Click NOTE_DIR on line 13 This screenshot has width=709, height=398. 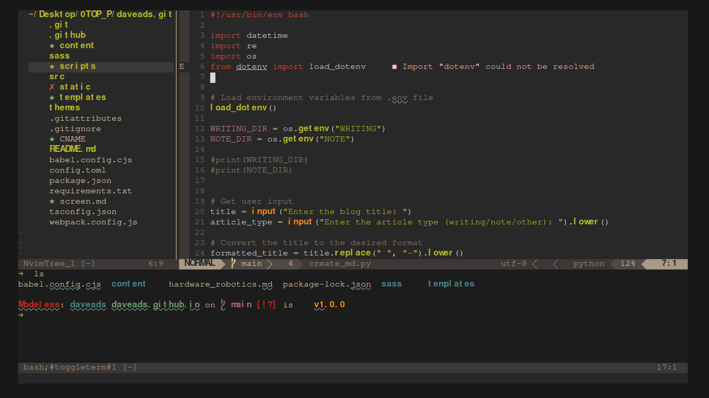point(231,139)
